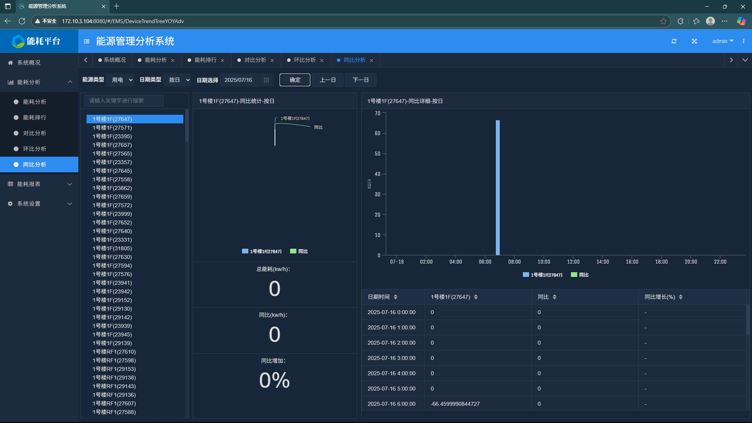Screen dimensions: 752x423
Task: Collapse sidebar using the hamburger menu icon
Action: (87, 41)
